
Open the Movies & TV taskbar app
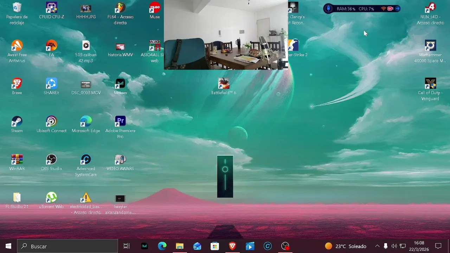click(x=250, y=246)
